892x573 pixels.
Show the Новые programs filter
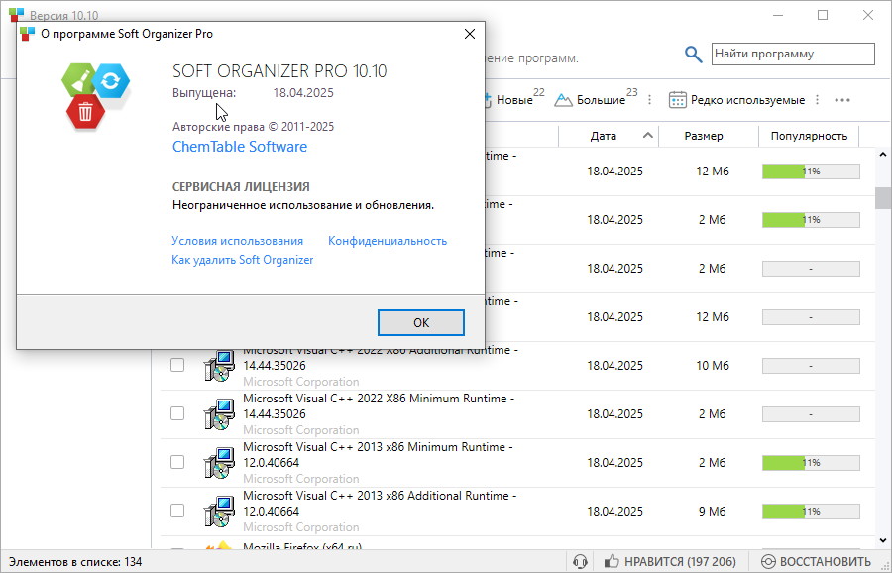pyautogui.click(x=513, y=99)
